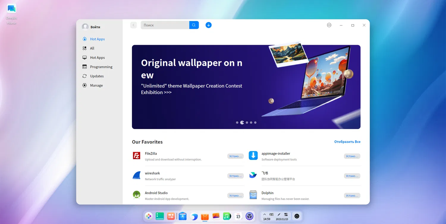Screen dimensions: 446x224
Task: Launch the browser from the dock
Action: [x=194, y=217]
